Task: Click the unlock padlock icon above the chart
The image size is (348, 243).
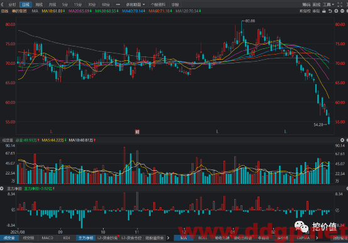Action: (x=324, y=11)
